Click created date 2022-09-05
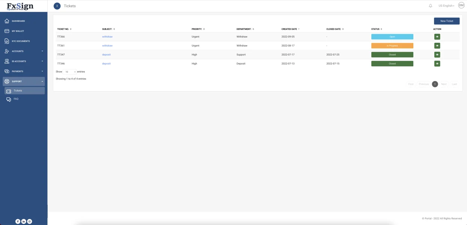 pyautogui.click(x=288, y=37)
